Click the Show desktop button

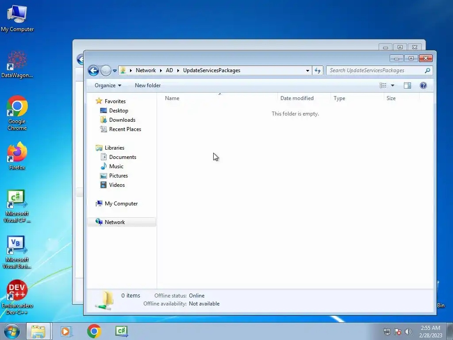click(x=450, y=332)
